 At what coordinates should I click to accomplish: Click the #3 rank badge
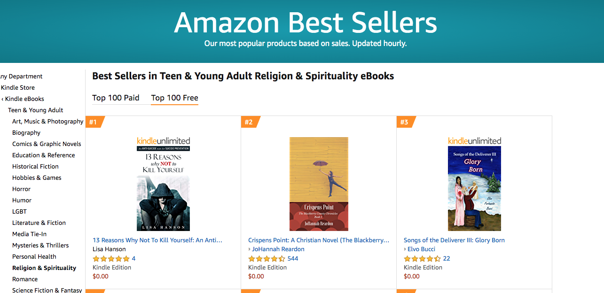coord(405,123)
